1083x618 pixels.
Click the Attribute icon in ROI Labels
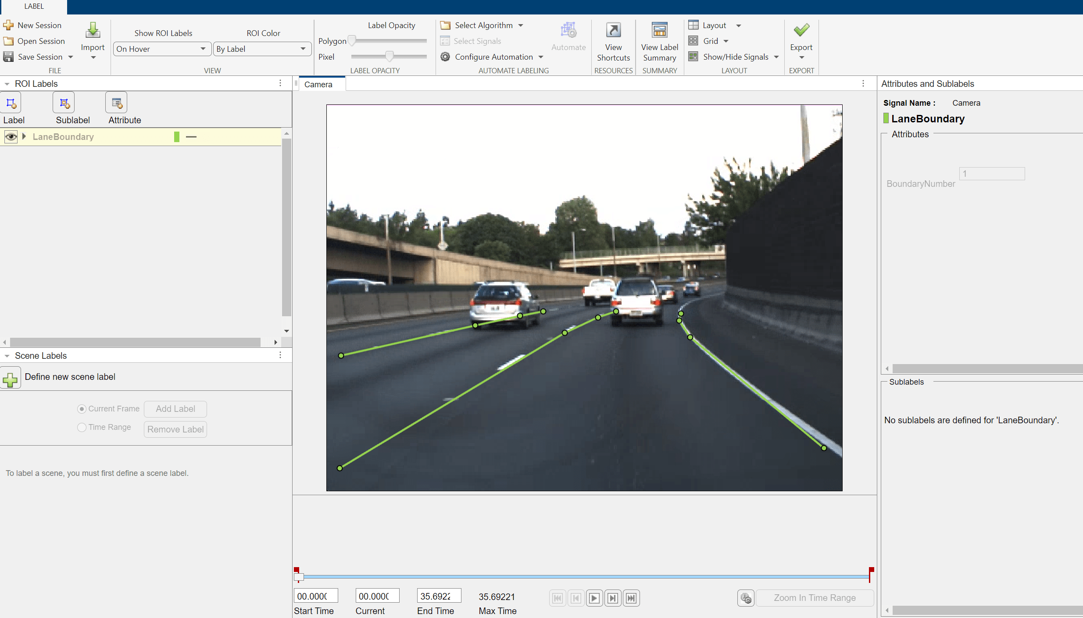(x=116, y=104)
